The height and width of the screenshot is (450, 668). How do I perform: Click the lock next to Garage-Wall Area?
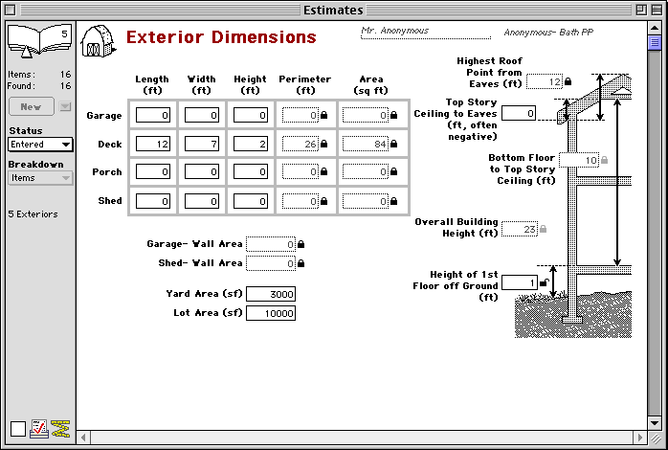[301, 244]
